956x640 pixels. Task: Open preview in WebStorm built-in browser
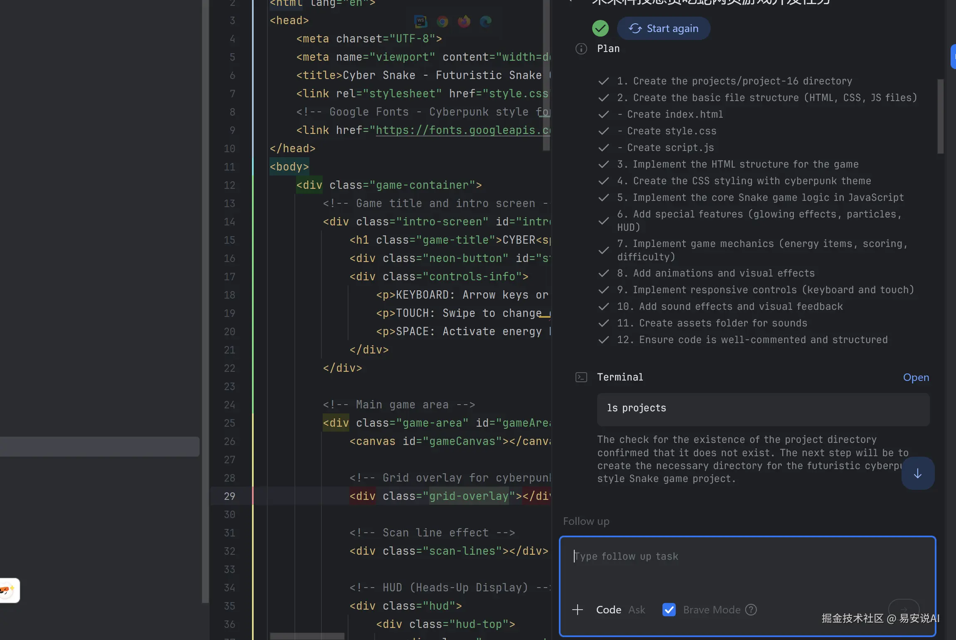coord(420,21)
